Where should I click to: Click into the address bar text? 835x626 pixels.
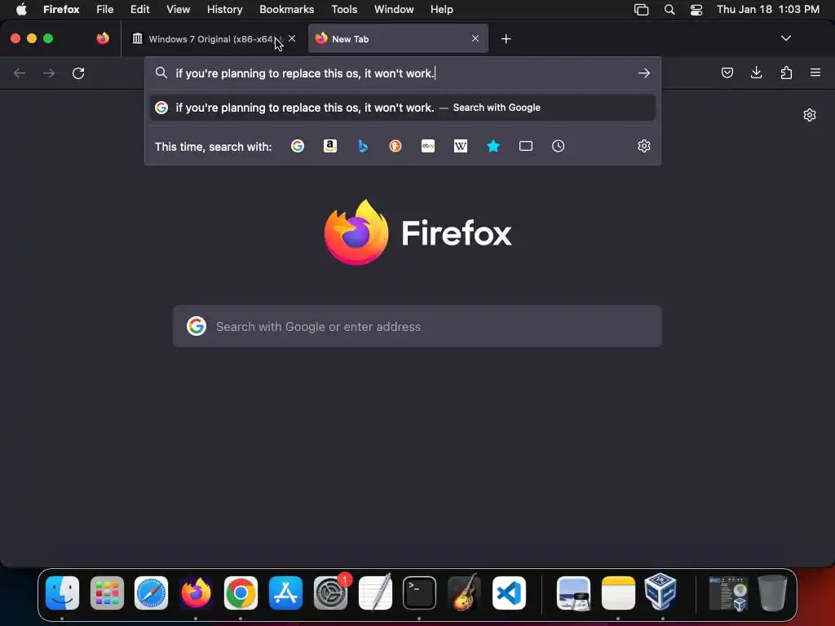[x=305, y=73]
